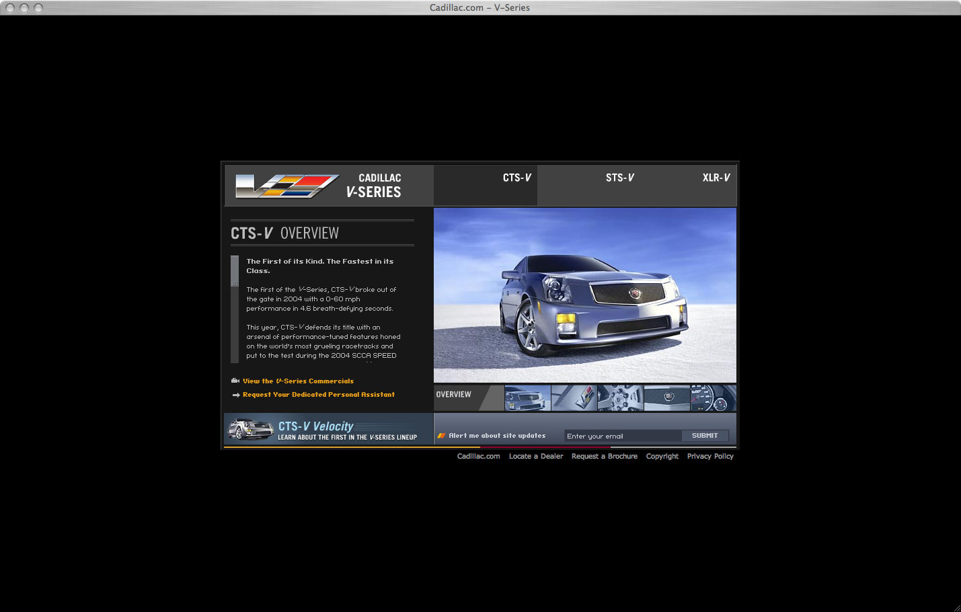This screenshot has width=961, height=612.
Task: Click the Cadillac V-Series logo emblem
Action: click(x=287, y=186)
